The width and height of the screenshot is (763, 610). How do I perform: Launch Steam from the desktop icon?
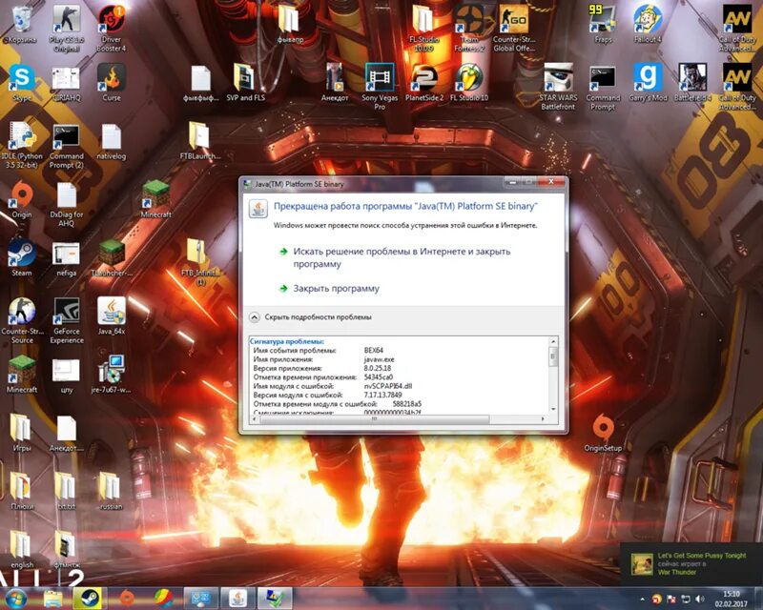(x=21, y=257)
